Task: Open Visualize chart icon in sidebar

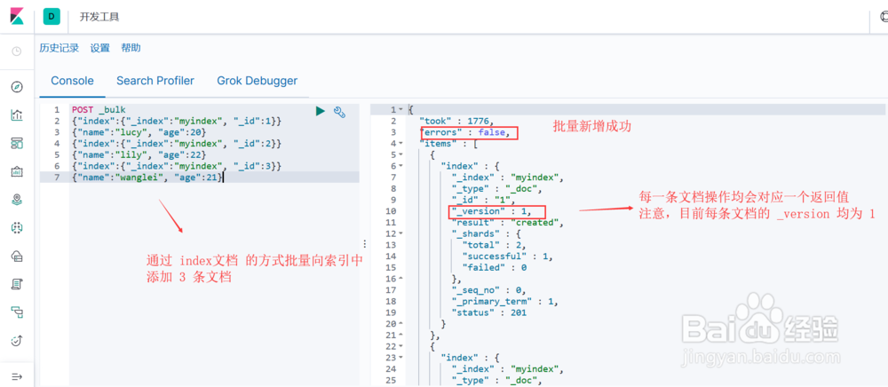Action: 17,115
